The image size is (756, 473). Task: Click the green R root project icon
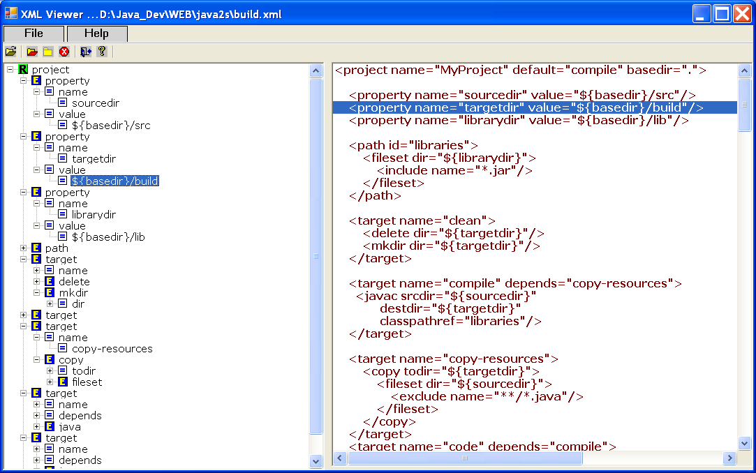pos(23,70)
